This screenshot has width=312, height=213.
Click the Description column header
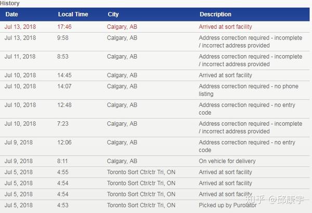215,15
